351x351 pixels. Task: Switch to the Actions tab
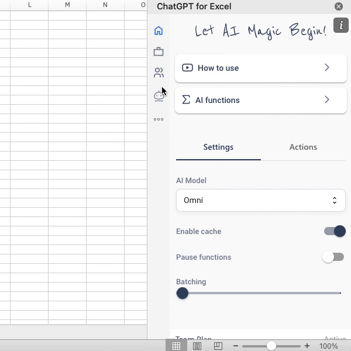point(303,147)
